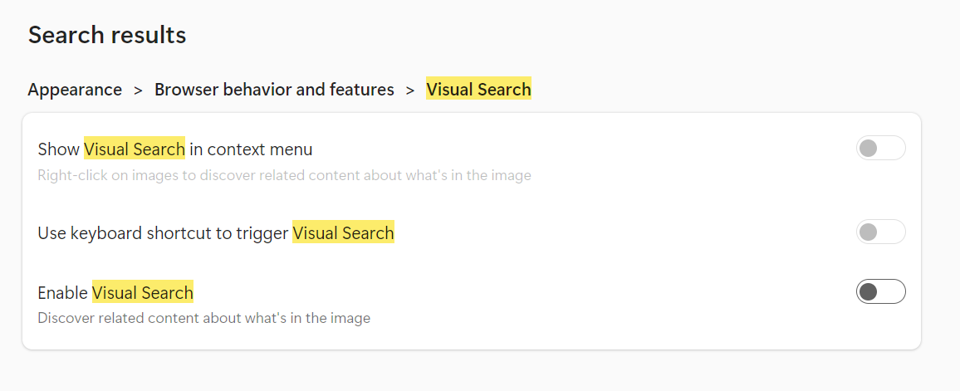Click the highlighted Visual Search breadcrumb
The width and height of the screenshot is (960, 391).
click(478, 90)
